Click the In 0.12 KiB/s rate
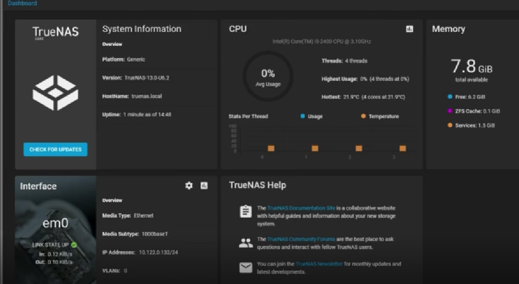This screenshot has height=284, width=519. coord(56,254)
